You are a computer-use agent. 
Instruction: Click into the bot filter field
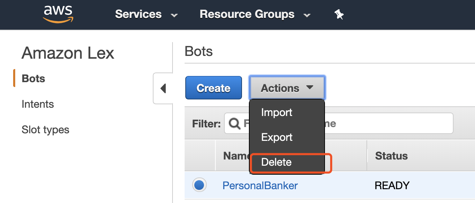pos(338,123)
